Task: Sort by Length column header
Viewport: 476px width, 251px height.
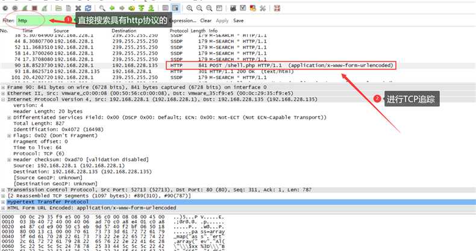Action: [198, 31]
